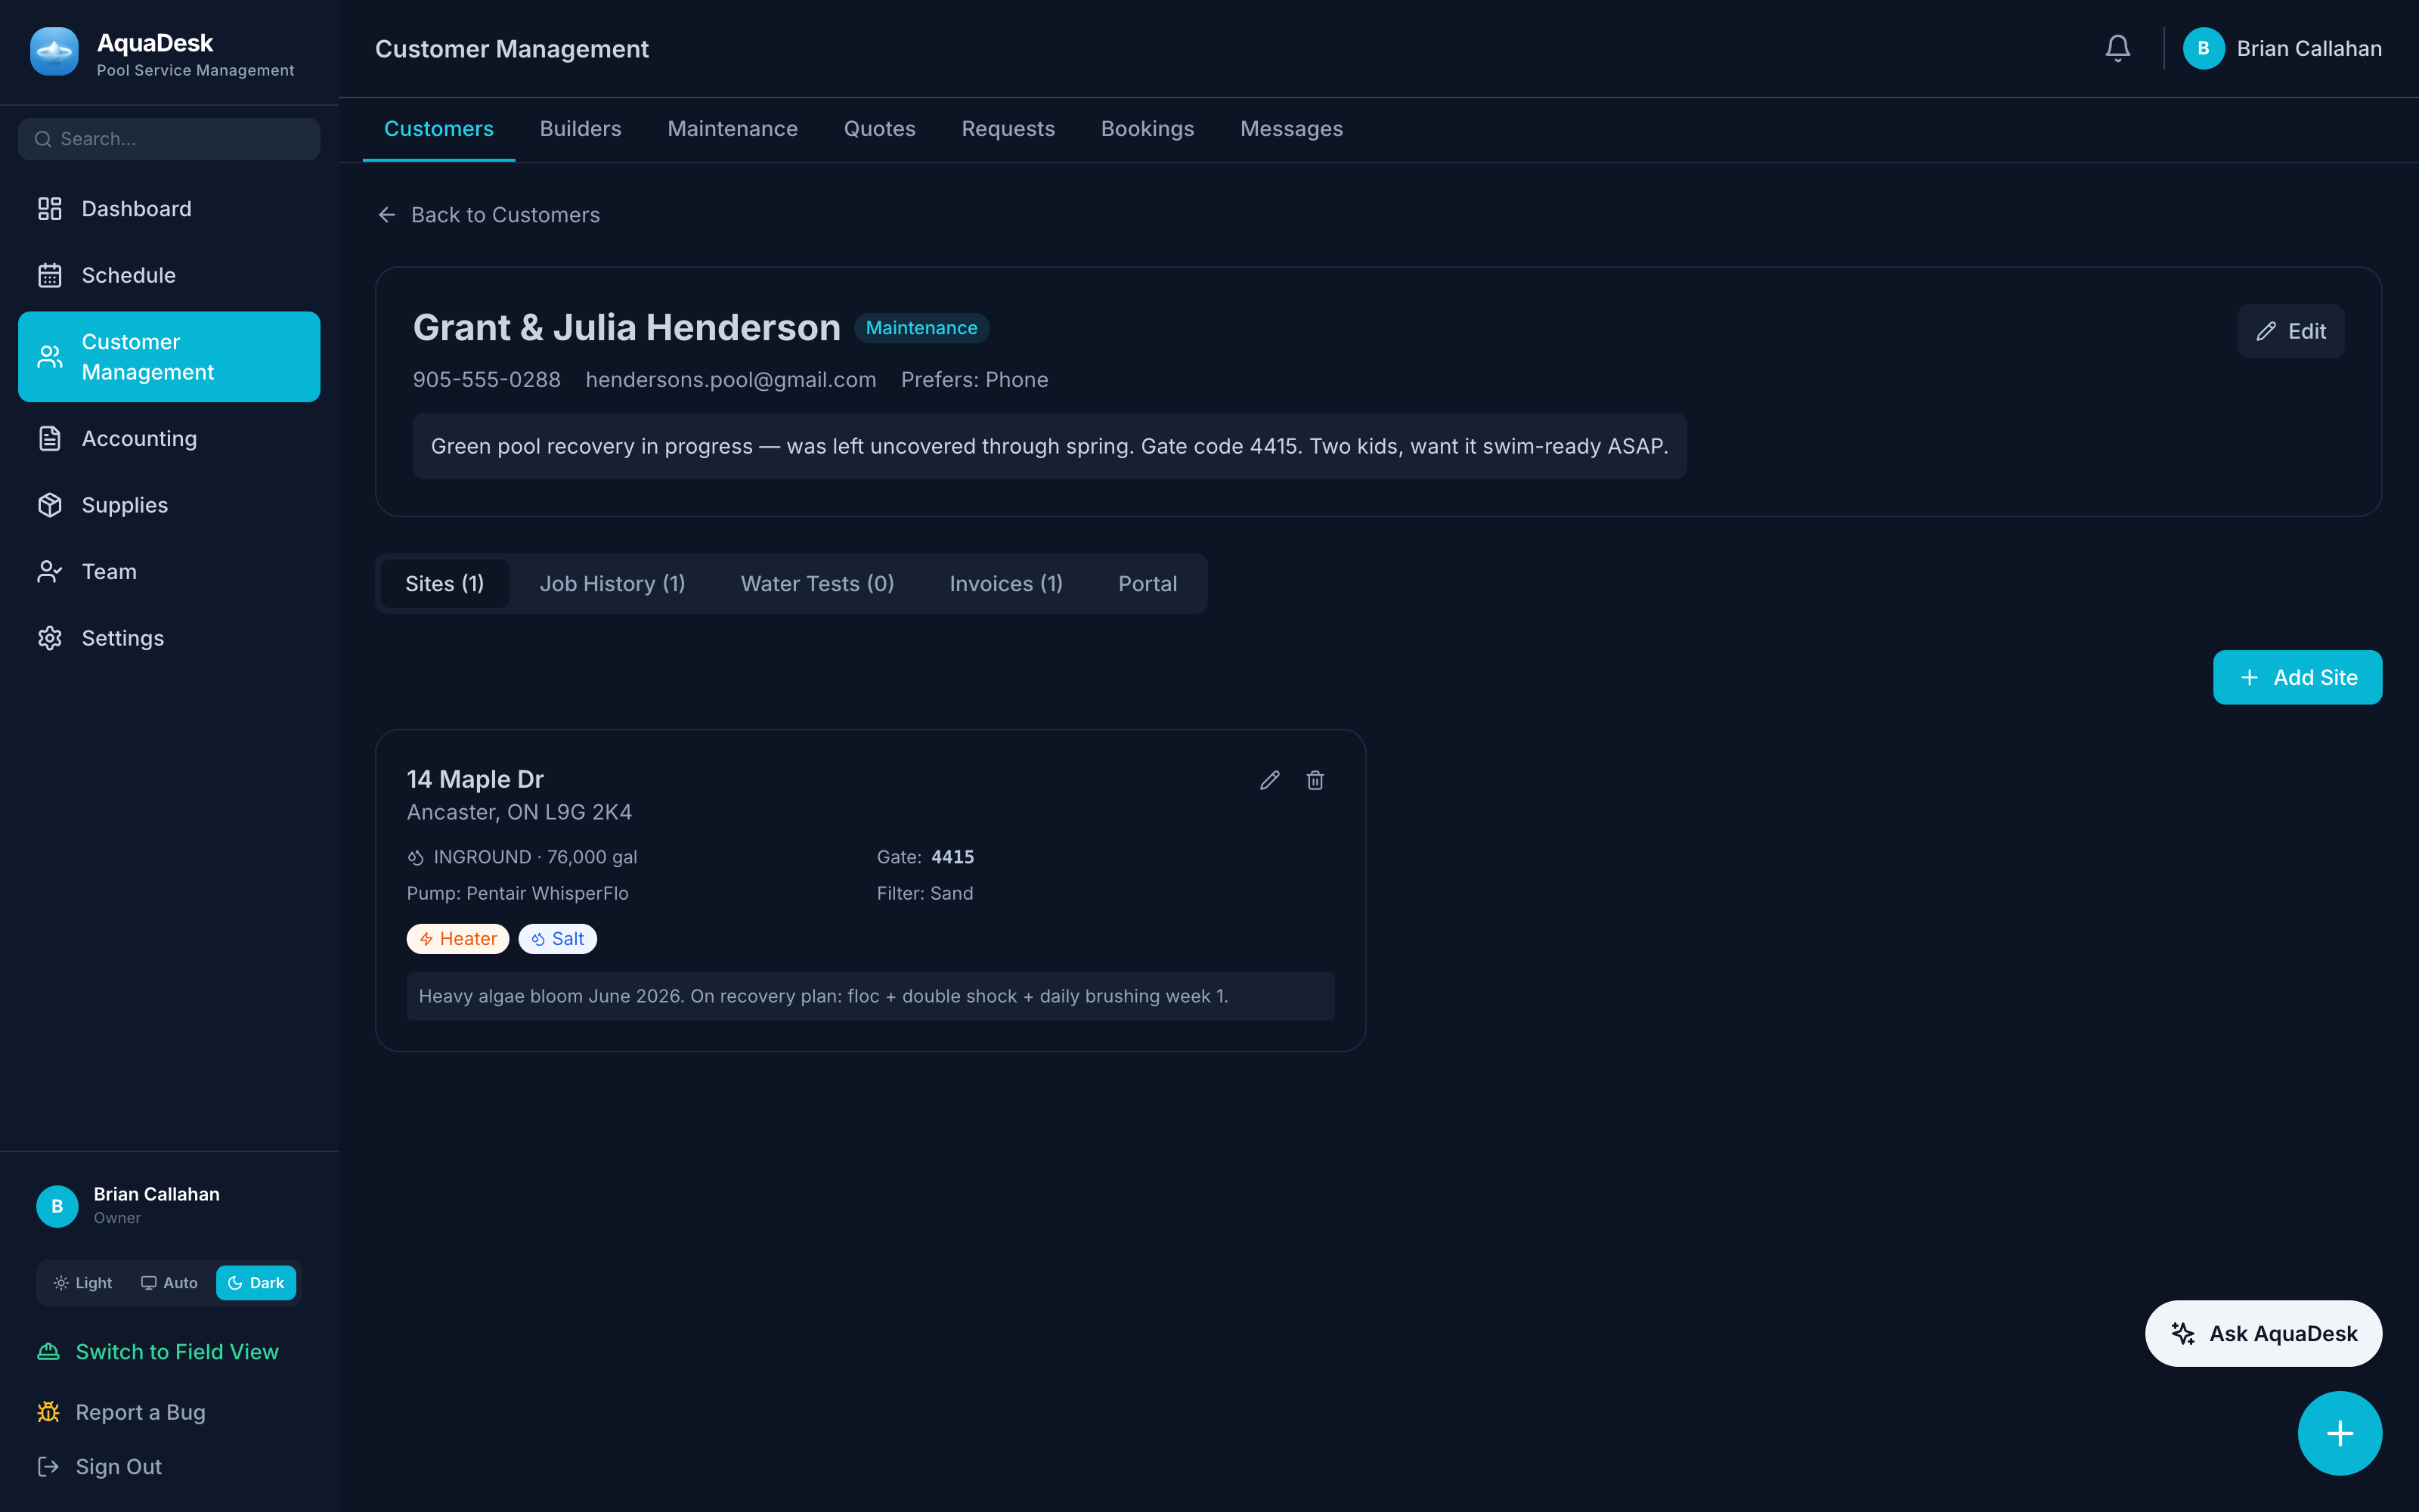This screenshot has width=2419, height=1512.
Task: Click phone number 905-555-0288
Action: [487, 380]
